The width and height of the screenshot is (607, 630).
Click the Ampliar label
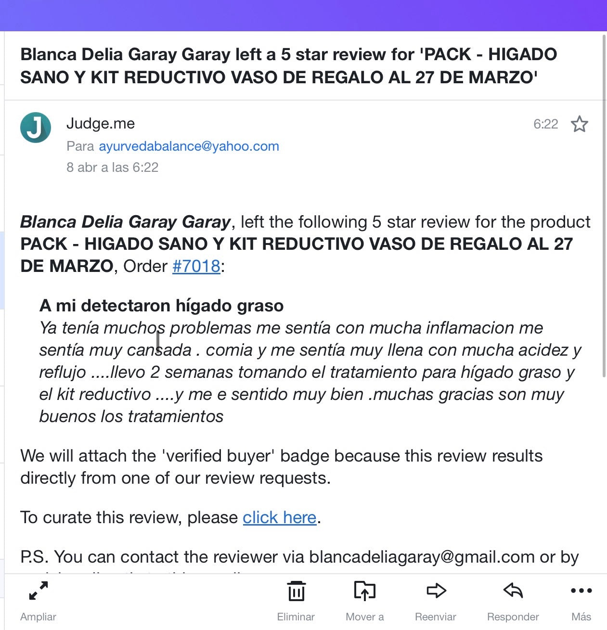38,617
